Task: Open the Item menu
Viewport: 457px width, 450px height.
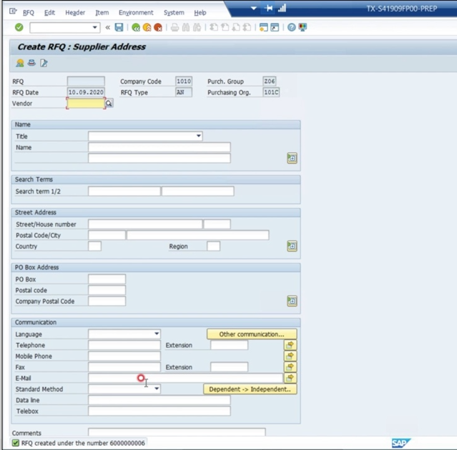Action: (102, 12)
